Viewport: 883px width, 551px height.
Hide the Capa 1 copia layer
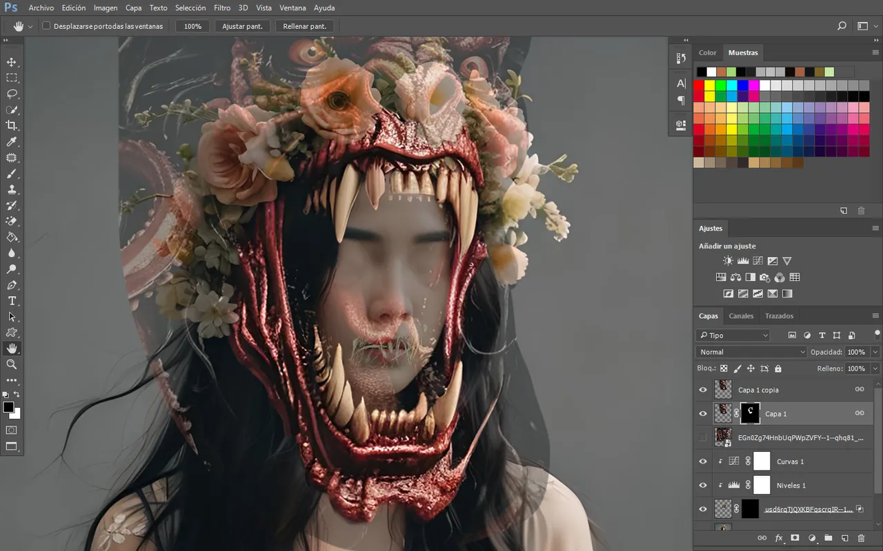[x=703, y=390]
